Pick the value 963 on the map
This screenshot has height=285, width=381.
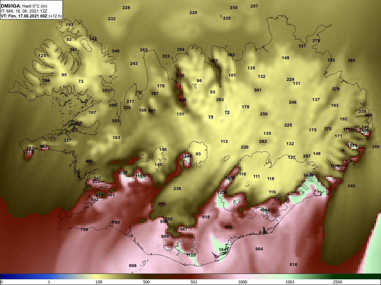43,146
